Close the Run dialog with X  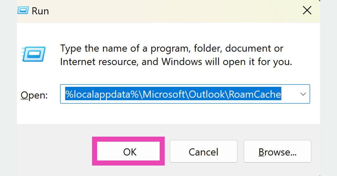(x=307, y=11)
